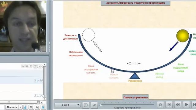Viewport: 196px width, 110px height.
Task: Click the chat scrollbar down arrow
Action: [45, 99]
